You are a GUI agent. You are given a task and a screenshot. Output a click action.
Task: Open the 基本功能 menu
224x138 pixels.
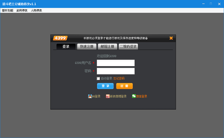tap(8, 10)
